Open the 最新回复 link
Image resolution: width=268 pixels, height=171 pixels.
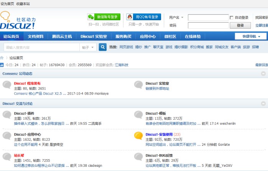[262, 65]
